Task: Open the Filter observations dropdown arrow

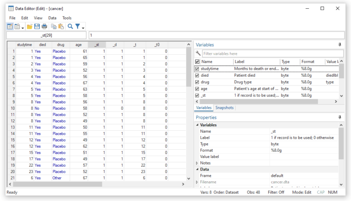Action: (x=83, y=27)
